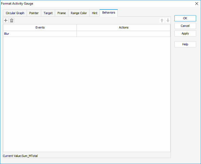Image resolution: width=201 pixels, height=164 pixels.
Task: Select the Behaviors tab
Action: (109, 13)
